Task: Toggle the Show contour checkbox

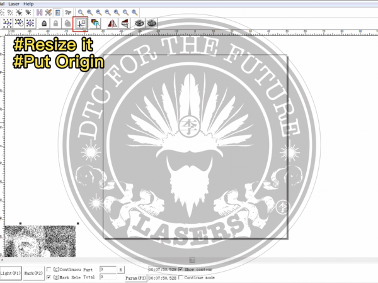Action: pos(181,270)
